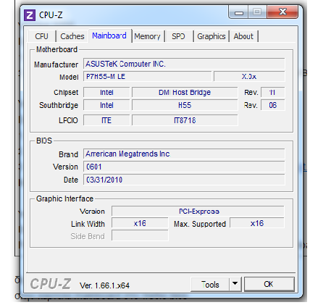The image size is (310, 305).
Task: Click the Southbridge label
Action: pyautogui.click(x=59, y=105)
